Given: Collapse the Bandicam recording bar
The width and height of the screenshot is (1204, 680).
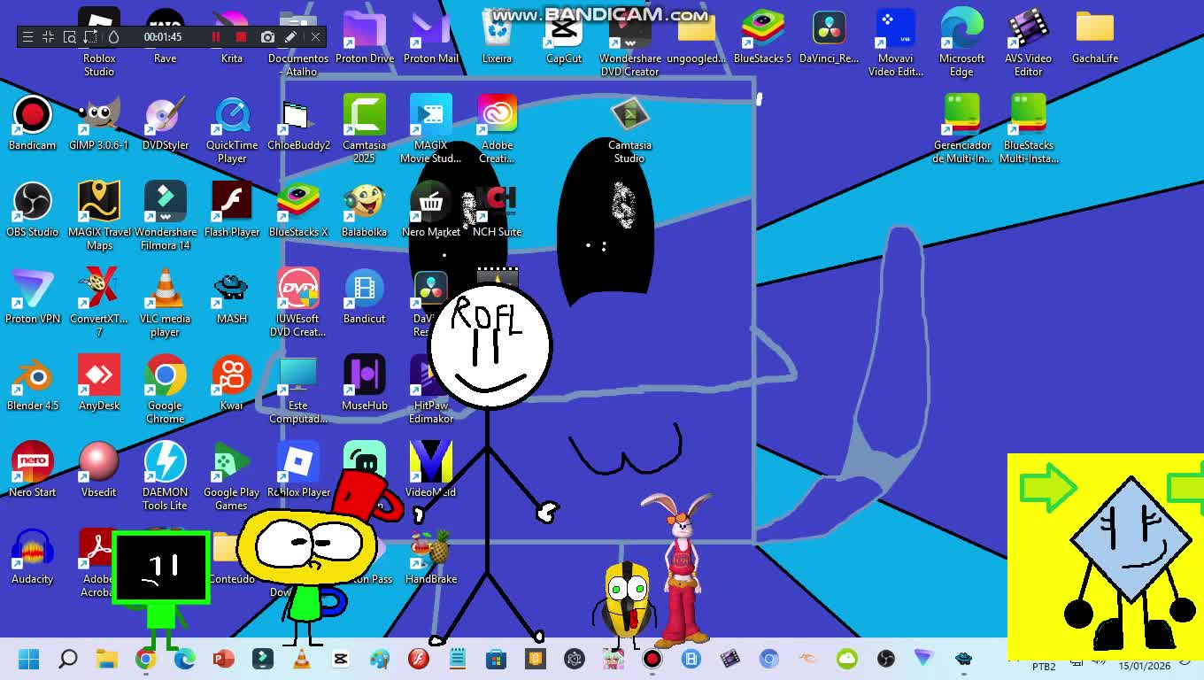Looking at the screenshot, I should pyautogui.click(x=48, y=36).
